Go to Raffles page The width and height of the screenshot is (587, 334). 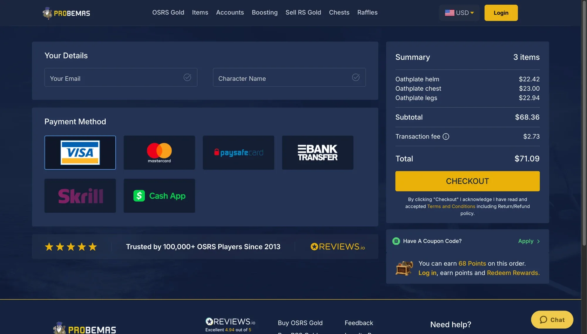pyautogui.click(x=367, y=13)
